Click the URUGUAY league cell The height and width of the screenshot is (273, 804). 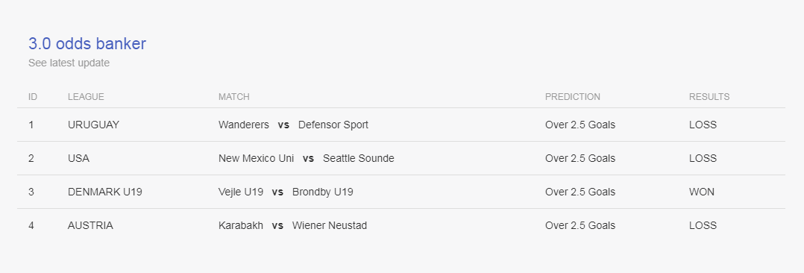tap(93, 125)
